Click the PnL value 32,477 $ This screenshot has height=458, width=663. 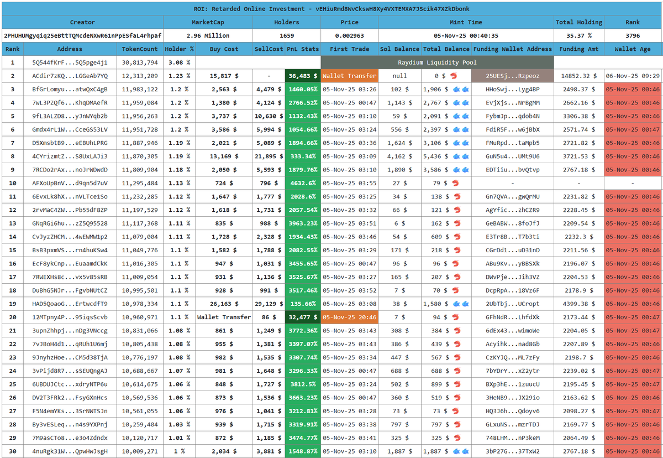[x=303, y=317]
